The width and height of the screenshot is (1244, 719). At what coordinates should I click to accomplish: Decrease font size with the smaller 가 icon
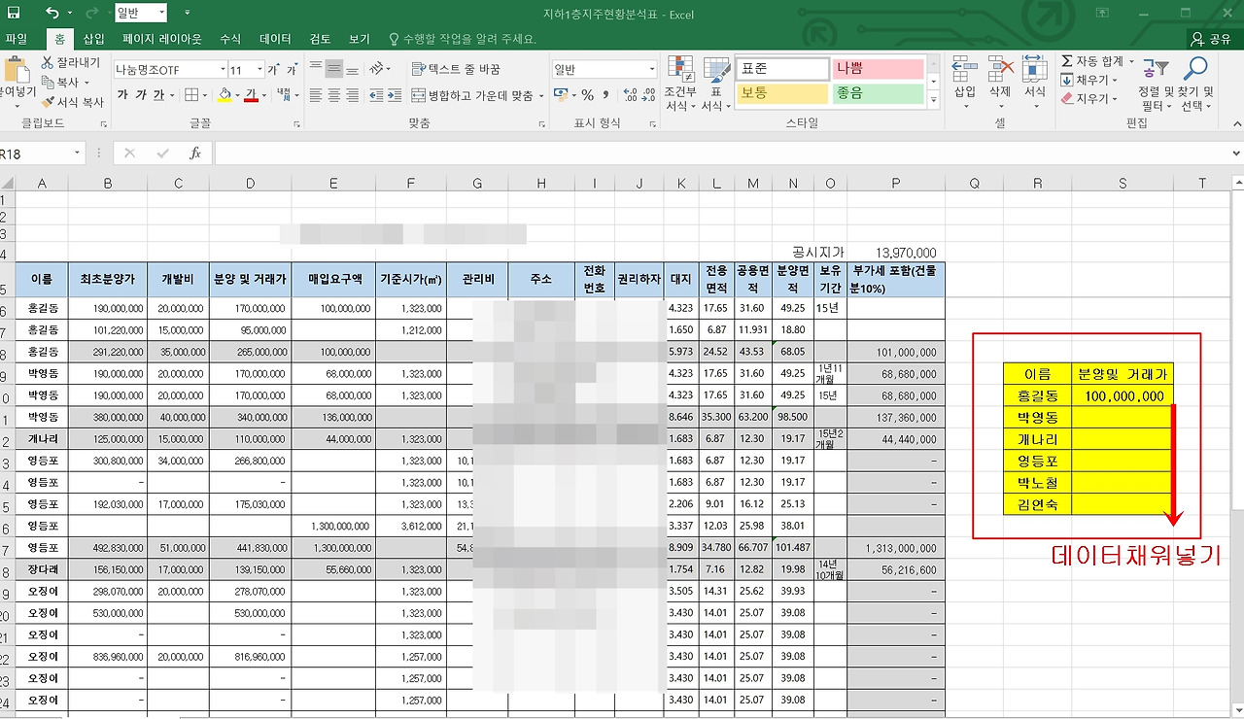[x=292, y=70]
